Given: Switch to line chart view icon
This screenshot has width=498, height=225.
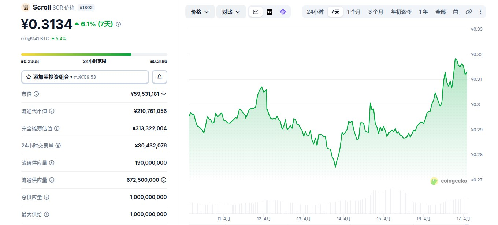Looking at the screenshot, I should [x=256, y=12].
